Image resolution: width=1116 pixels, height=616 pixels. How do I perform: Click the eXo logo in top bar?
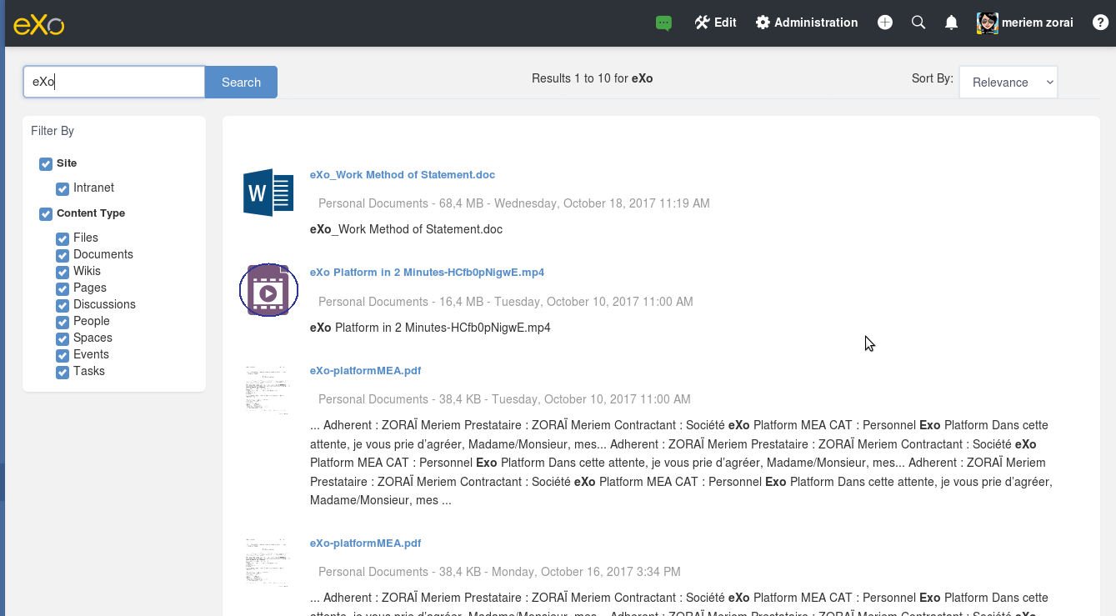coord(38,23)
